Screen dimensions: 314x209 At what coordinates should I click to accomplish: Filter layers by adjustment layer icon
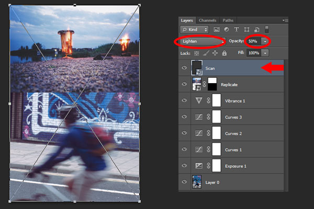pyautogui.click(x=227, y=29)
